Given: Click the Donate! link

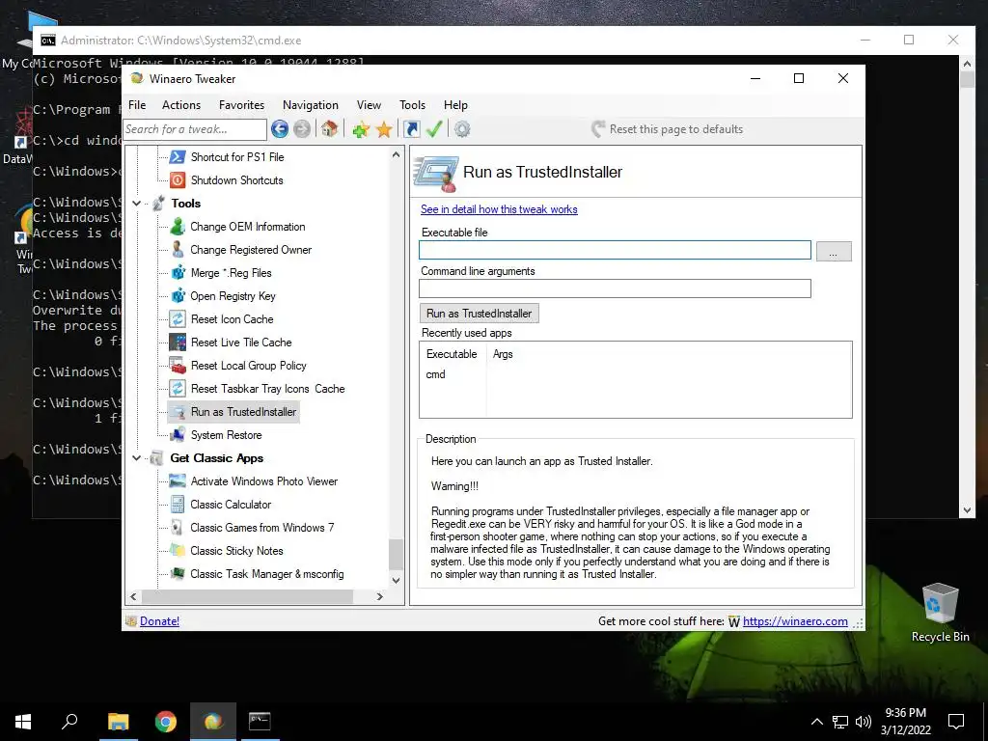Looking at the screenshot, I should (x=159, y=621).
